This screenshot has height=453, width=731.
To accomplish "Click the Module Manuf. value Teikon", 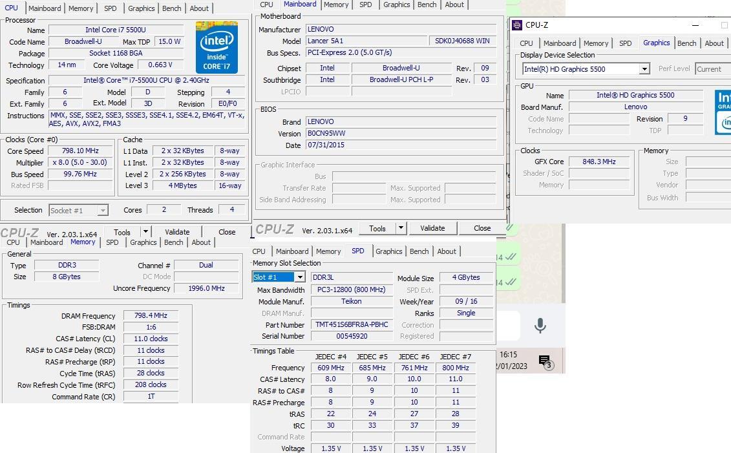I will point(352,301).
